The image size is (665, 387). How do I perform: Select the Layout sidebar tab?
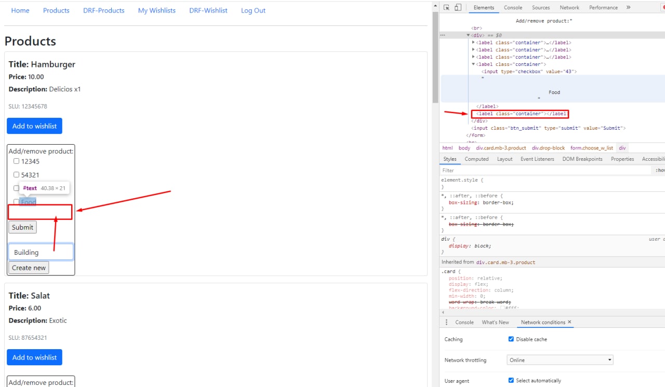tap(504, 159)
